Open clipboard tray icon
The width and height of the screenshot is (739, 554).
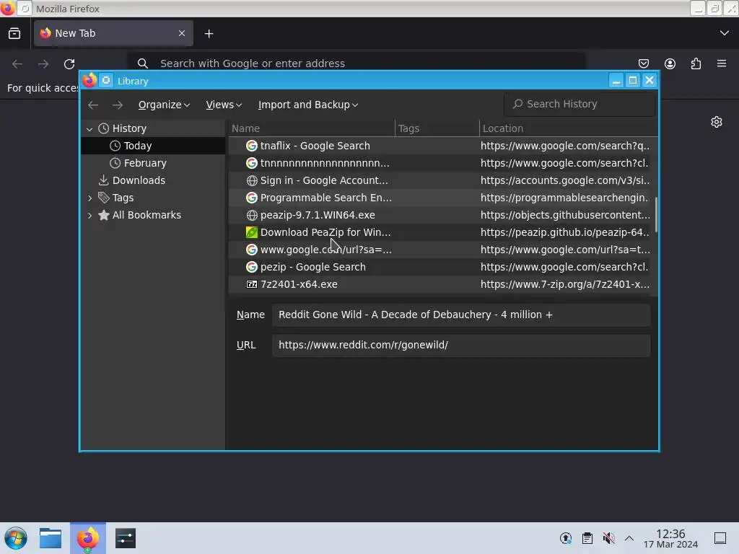(587, 538)
